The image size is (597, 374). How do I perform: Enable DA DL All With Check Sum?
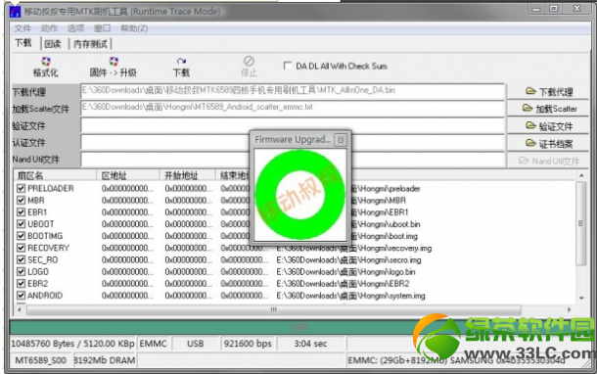click(288, 66)
